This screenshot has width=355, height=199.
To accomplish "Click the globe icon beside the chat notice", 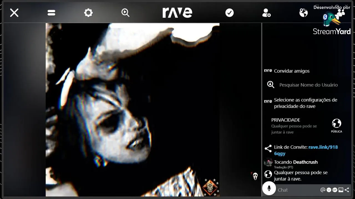I will 268,174.
